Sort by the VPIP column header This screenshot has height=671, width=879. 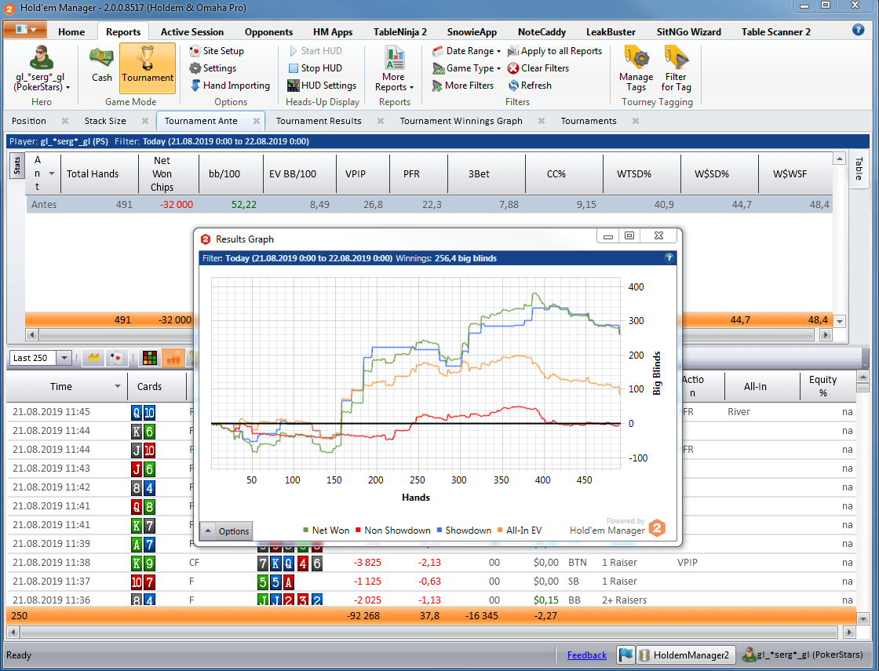pos(363,173)
